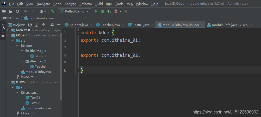
Task: Collapse the cn.itcast package node
Action: tap(17, 92)
